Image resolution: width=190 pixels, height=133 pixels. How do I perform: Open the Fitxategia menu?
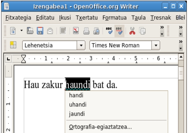(x=18, y=18)
